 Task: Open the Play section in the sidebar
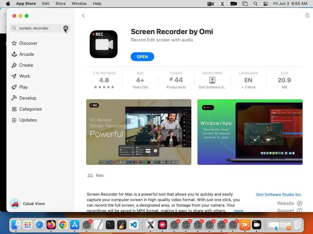click(x=20, y=87)
